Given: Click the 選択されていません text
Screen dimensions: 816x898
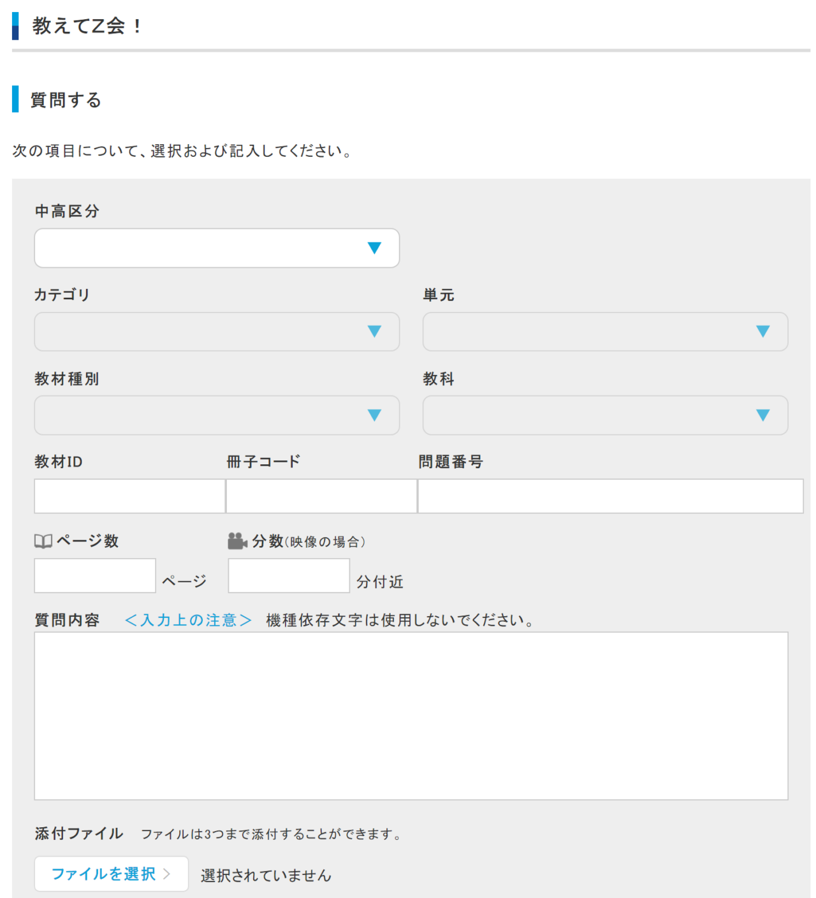Looking at the screenshot, I should click(x=266, y=876).
